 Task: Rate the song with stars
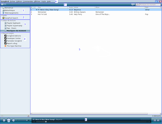[146, 120]
